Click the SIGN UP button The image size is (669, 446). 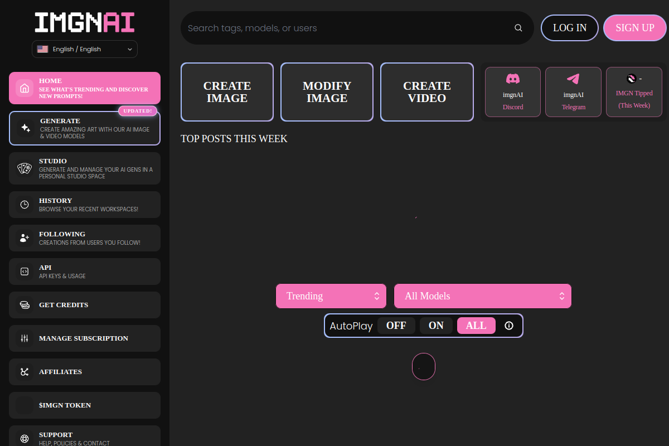click(635, 28)
